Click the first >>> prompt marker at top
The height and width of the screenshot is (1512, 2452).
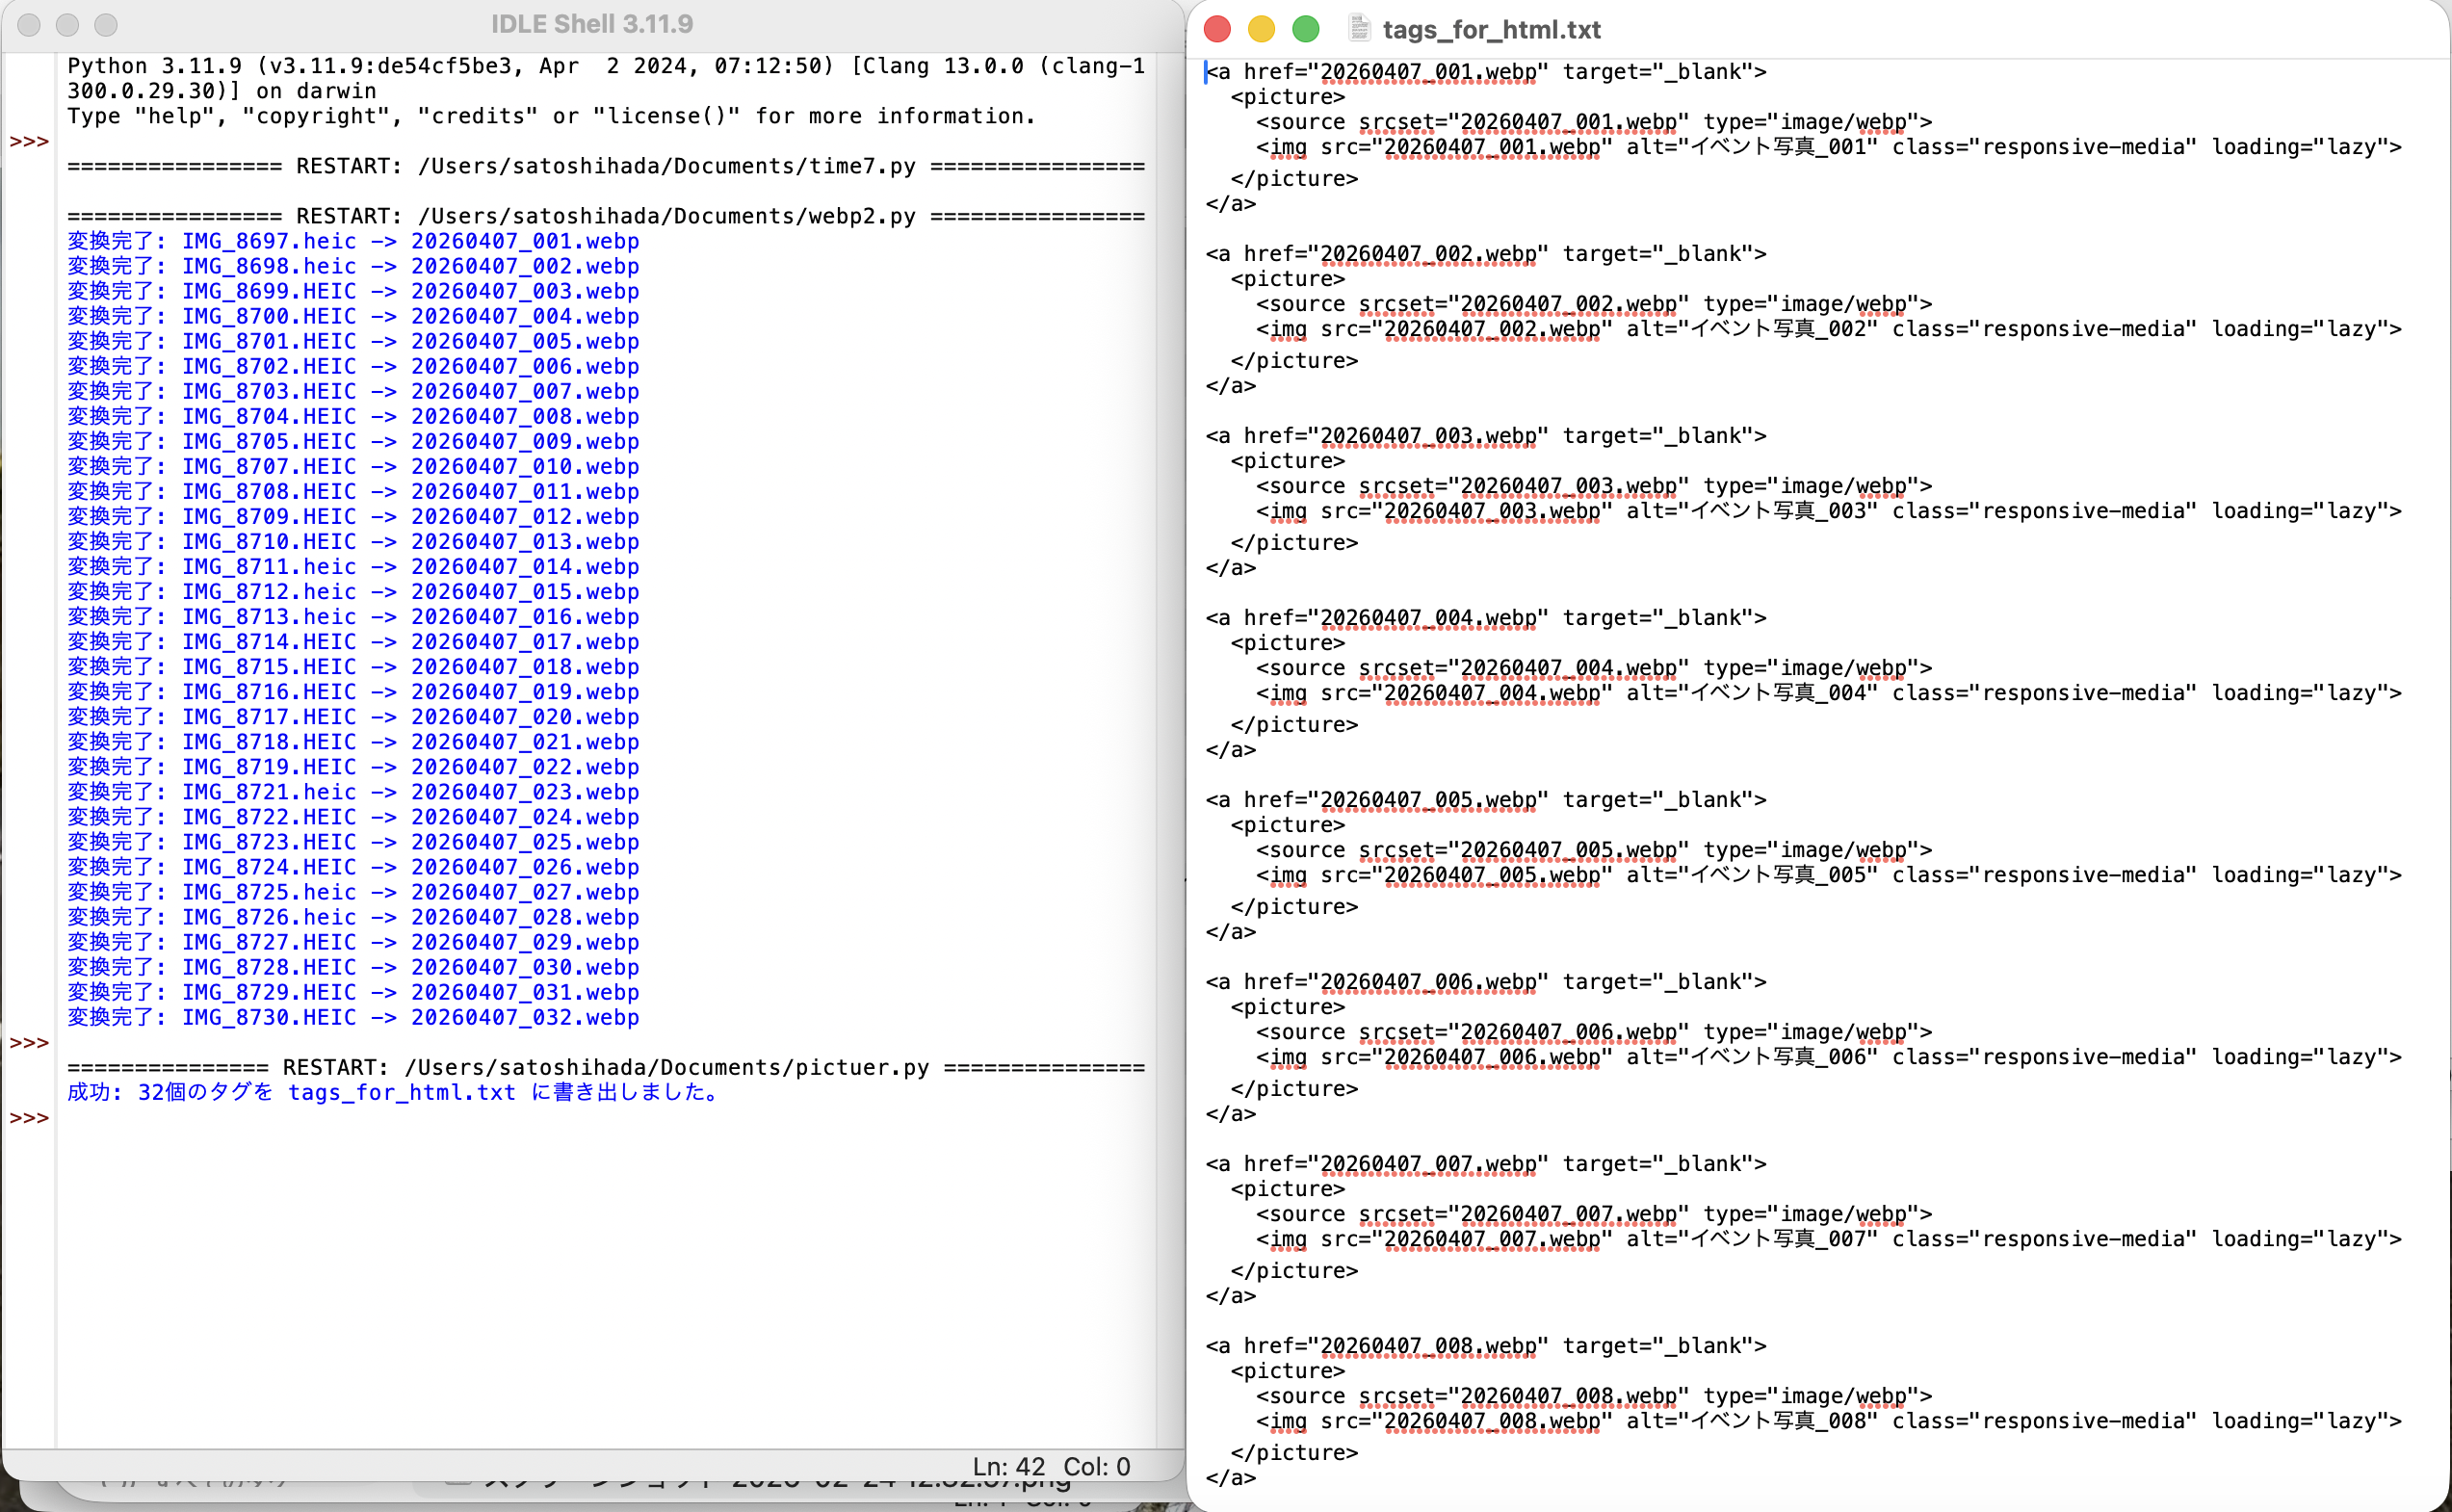pos(29,142)
